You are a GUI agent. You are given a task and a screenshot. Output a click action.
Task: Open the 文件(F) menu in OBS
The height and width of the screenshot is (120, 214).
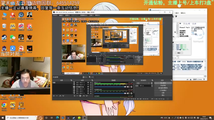point(55,15)
